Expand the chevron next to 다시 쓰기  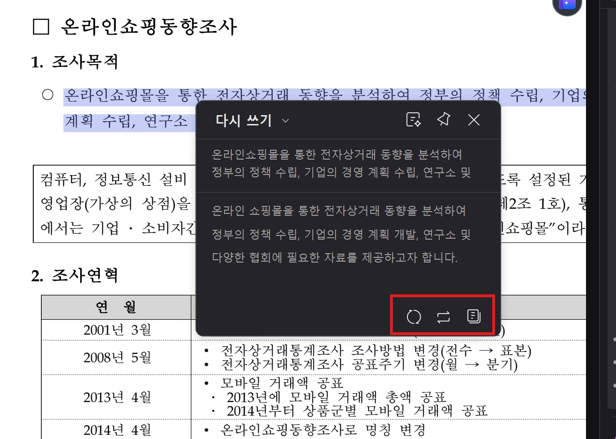285,121
